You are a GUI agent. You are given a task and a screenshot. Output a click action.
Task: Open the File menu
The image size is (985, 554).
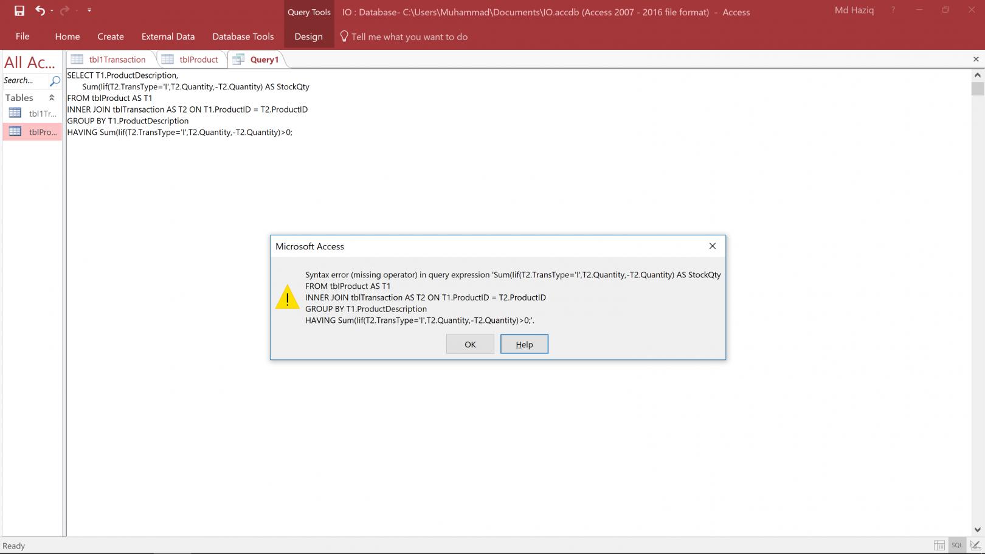(x=22, y=36)
